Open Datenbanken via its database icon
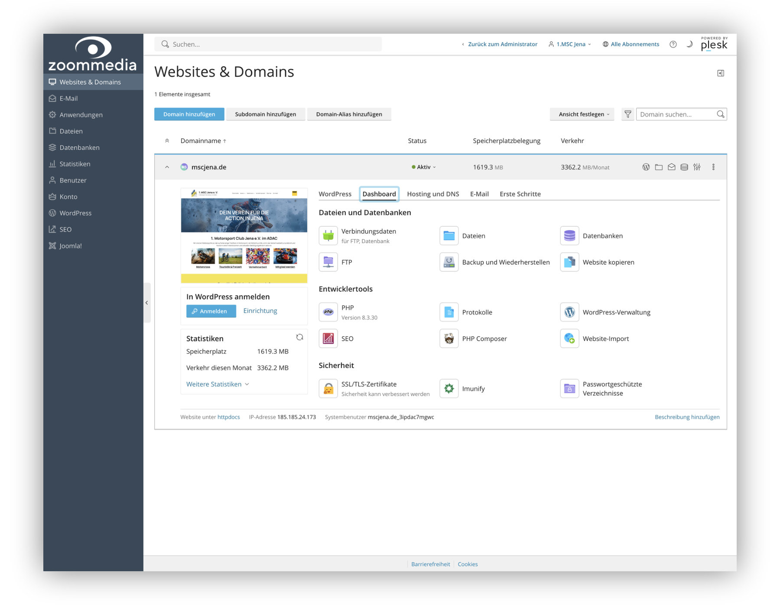The image size is (780, 605). coord(569,235)
